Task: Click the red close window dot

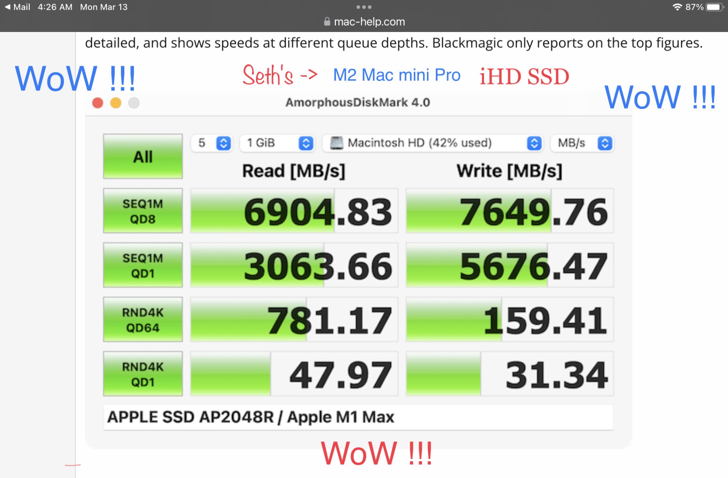Action: click(x=98, y=103)
